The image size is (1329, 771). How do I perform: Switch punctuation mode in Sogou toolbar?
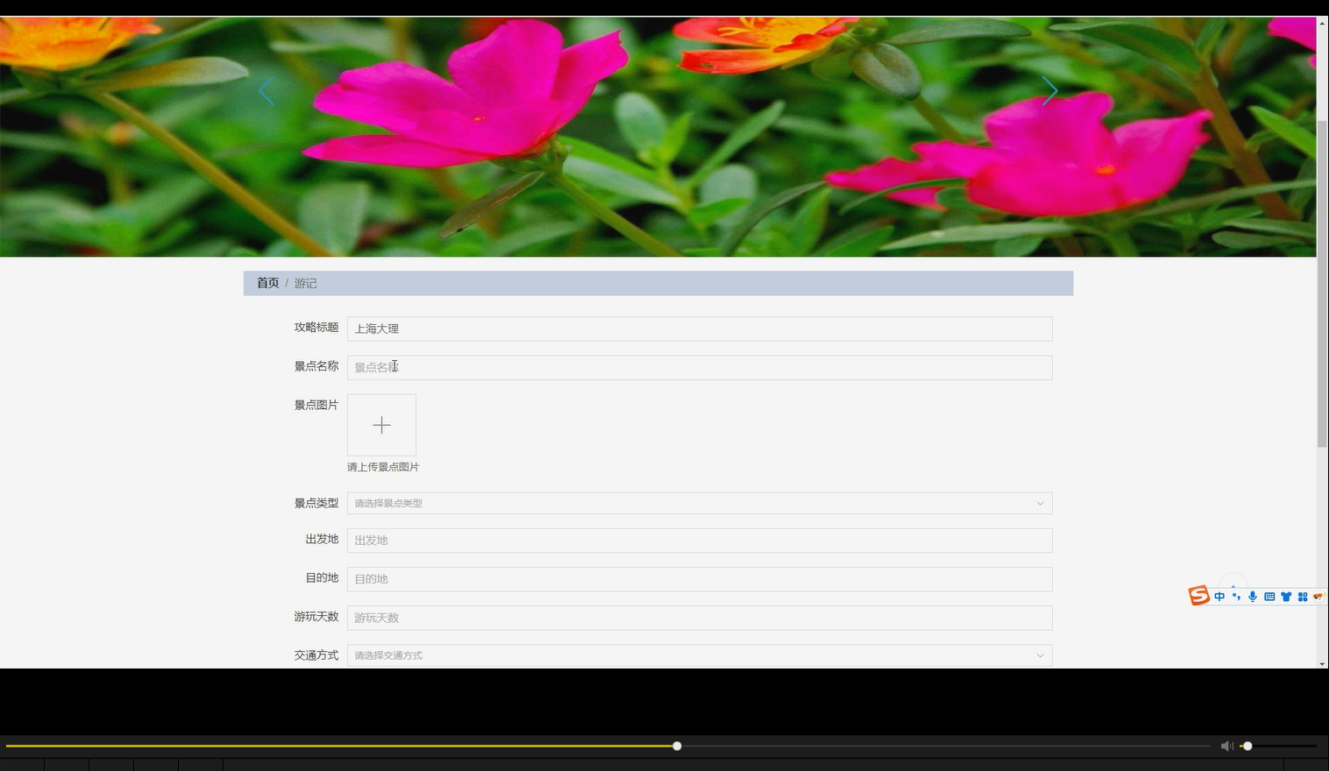point(1236,597)
